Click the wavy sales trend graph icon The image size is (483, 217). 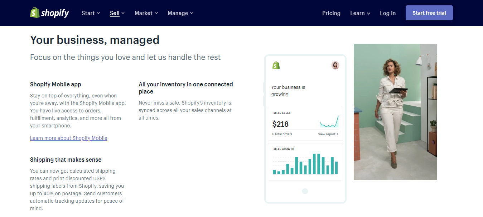[329, 122]
